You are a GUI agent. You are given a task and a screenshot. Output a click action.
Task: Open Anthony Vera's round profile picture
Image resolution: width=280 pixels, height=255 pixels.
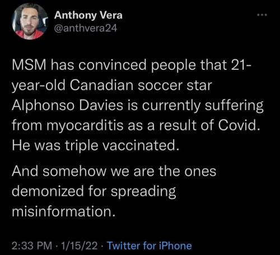click(x=29, y=21)
